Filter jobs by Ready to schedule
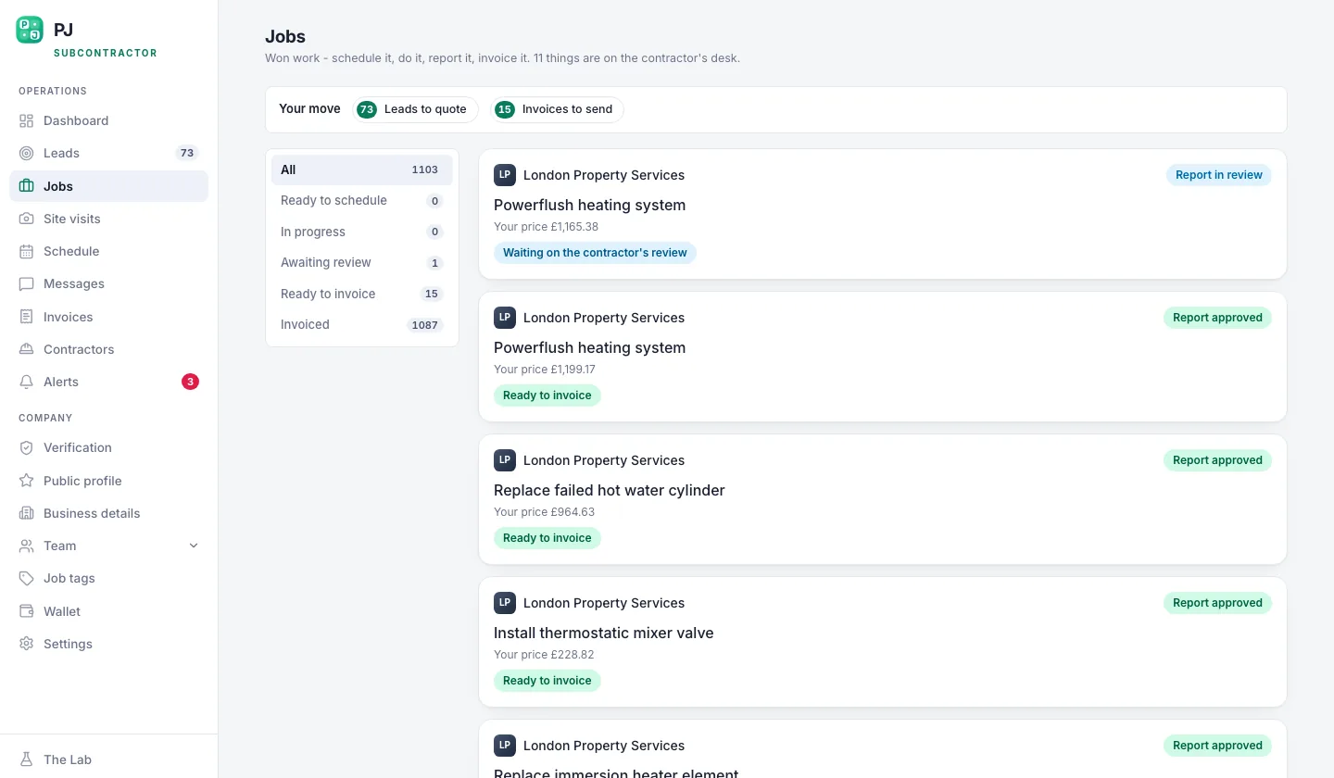Viewport: 1334px width, 778px height. (x=362, y=200)
